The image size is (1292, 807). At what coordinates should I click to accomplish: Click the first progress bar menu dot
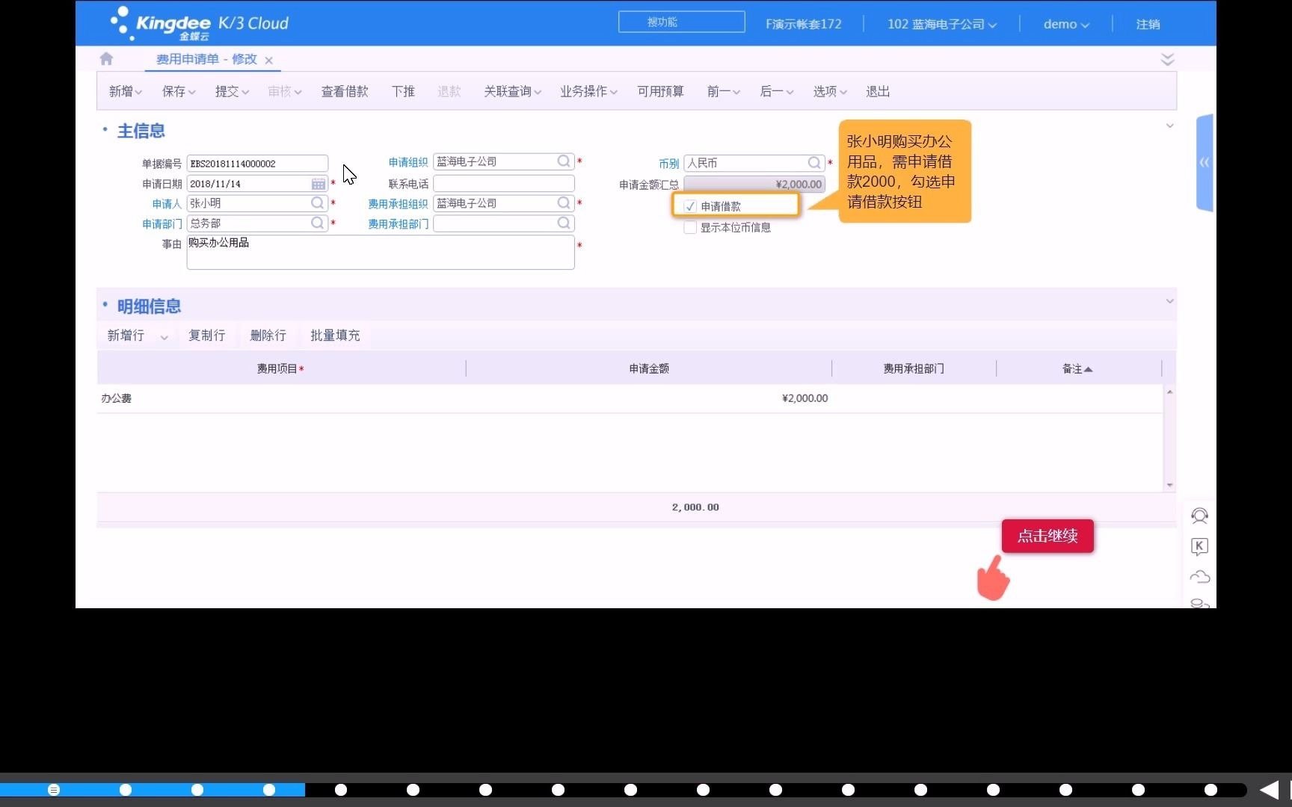[54, 790]
